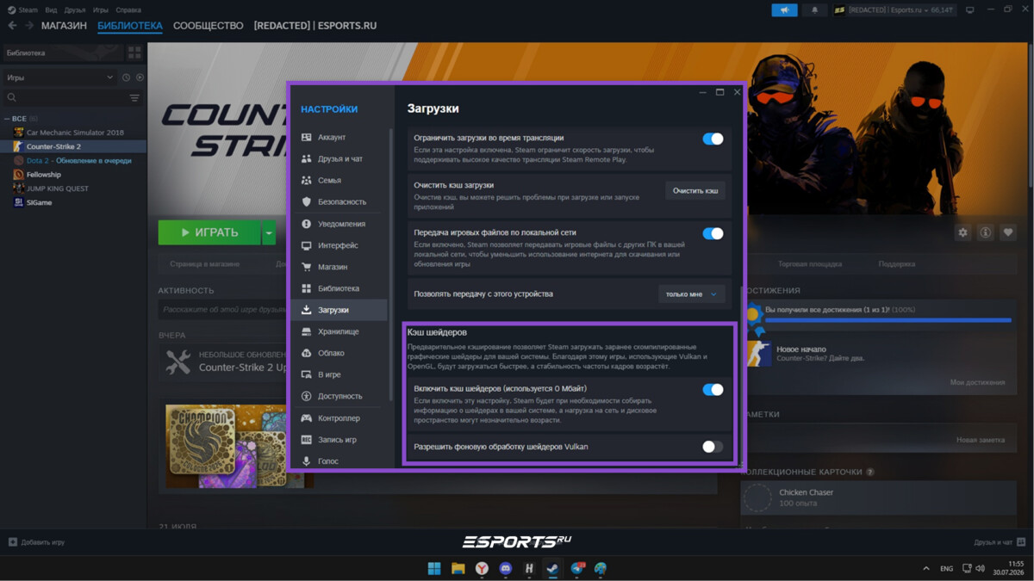Image resolution: width=1034 pixels, height=581 pixels.
Task: Open the В игре settings section
Action: tap(339, 374)
